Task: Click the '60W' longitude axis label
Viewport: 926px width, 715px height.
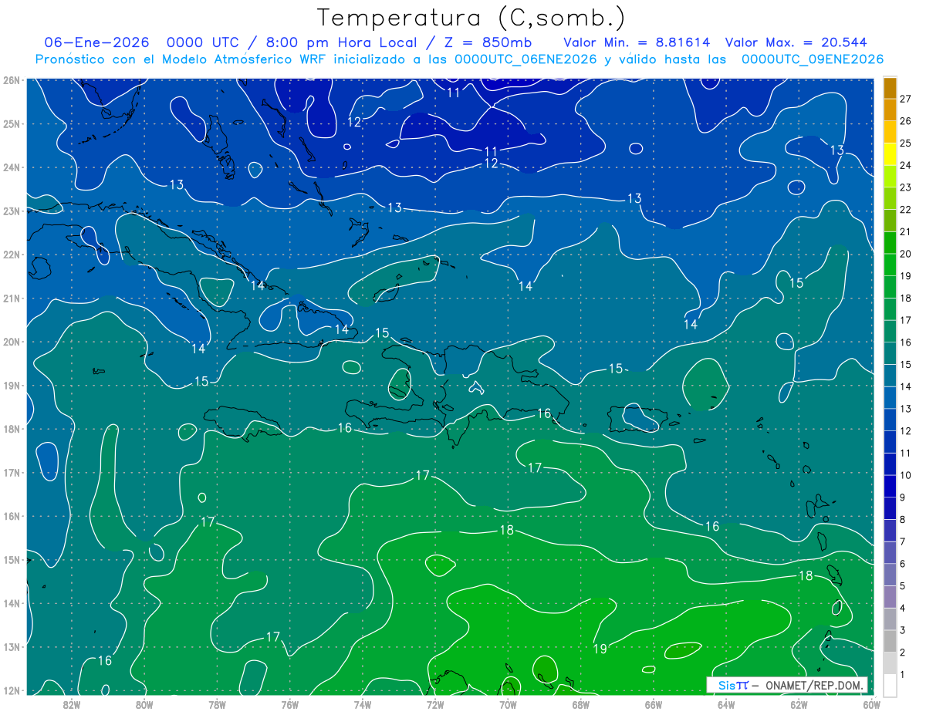Action: tap(871, 704)
